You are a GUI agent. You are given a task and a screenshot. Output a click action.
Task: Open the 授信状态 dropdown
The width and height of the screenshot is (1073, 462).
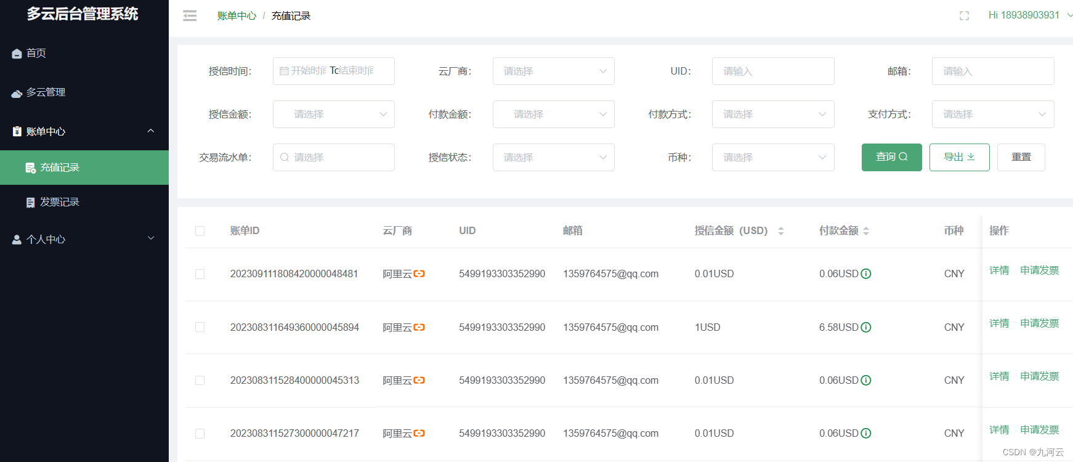[x=553, y=157]
